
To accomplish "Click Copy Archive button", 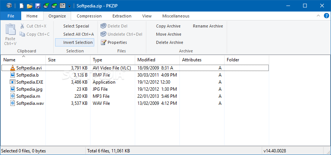I will tap(168, 26).
